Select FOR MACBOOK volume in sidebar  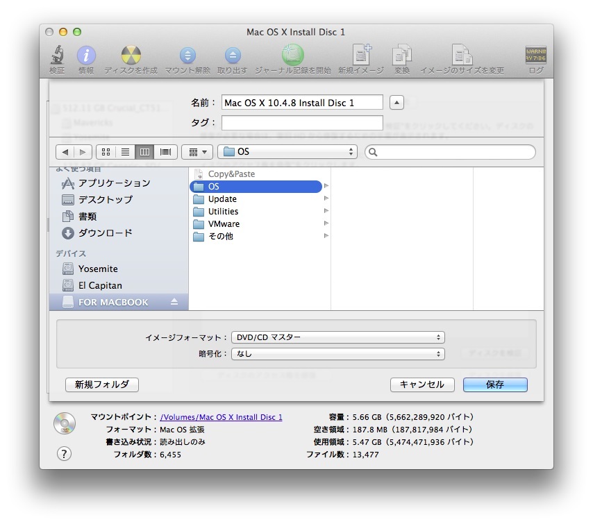(x=119, y=302)
